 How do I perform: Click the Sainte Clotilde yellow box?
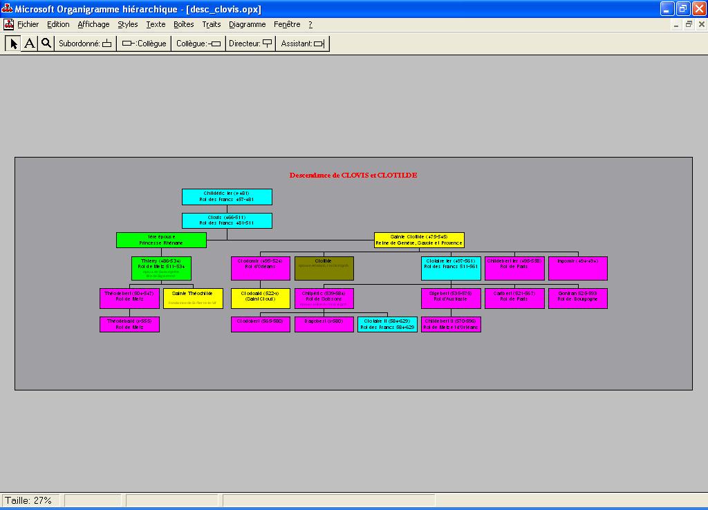(x=419, y=240)
